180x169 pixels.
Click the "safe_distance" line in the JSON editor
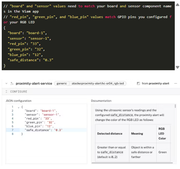44,130
